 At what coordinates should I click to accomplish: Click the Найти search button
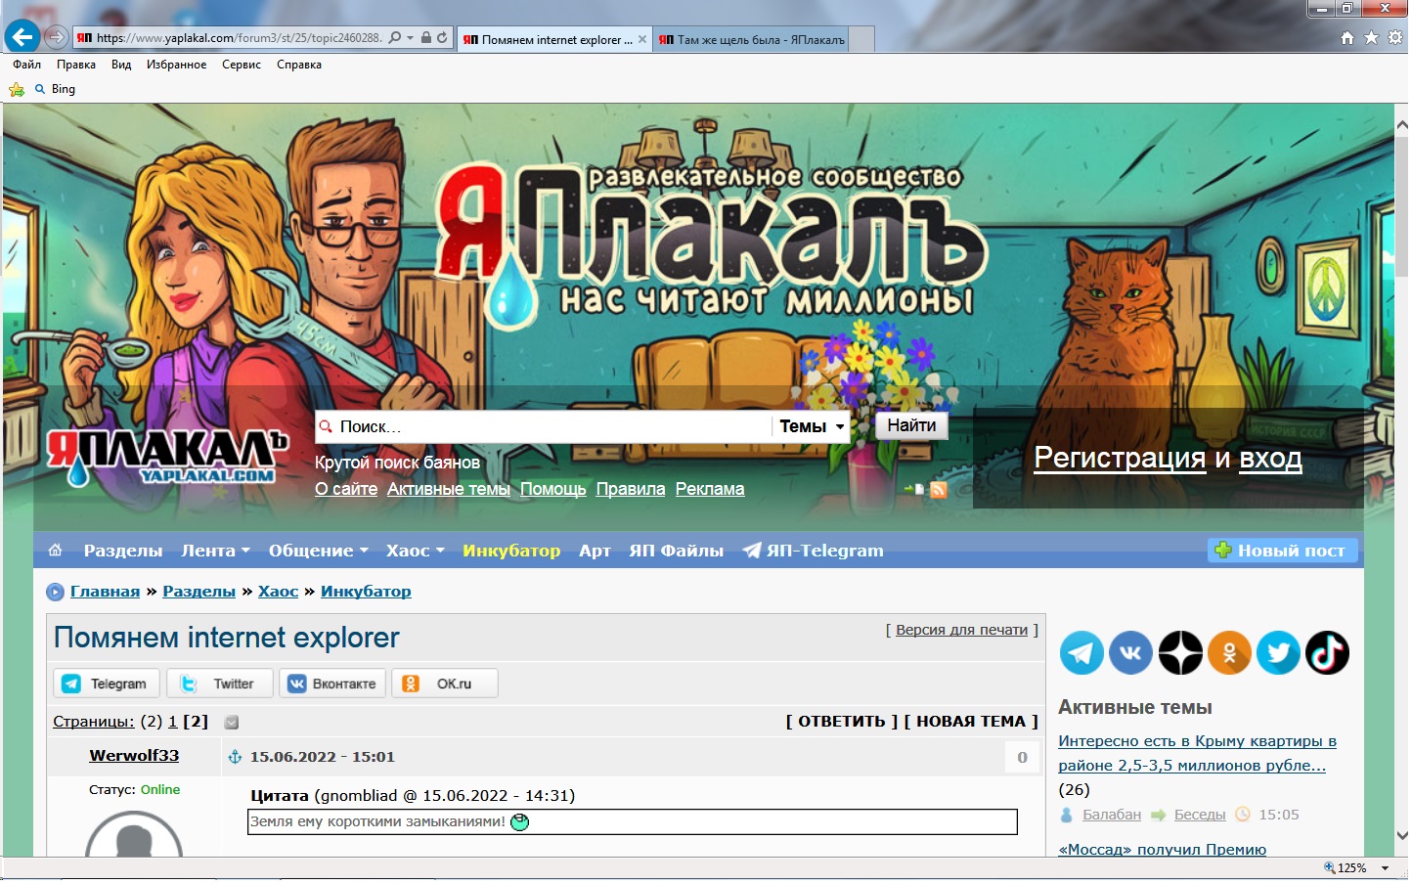pos(912,426)
